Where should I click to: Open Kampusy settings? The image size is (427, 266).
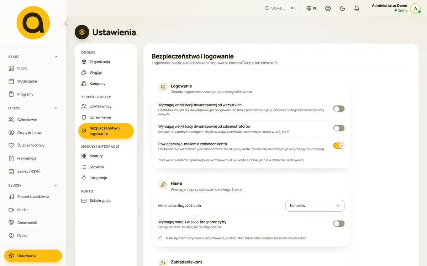[106, 84]
